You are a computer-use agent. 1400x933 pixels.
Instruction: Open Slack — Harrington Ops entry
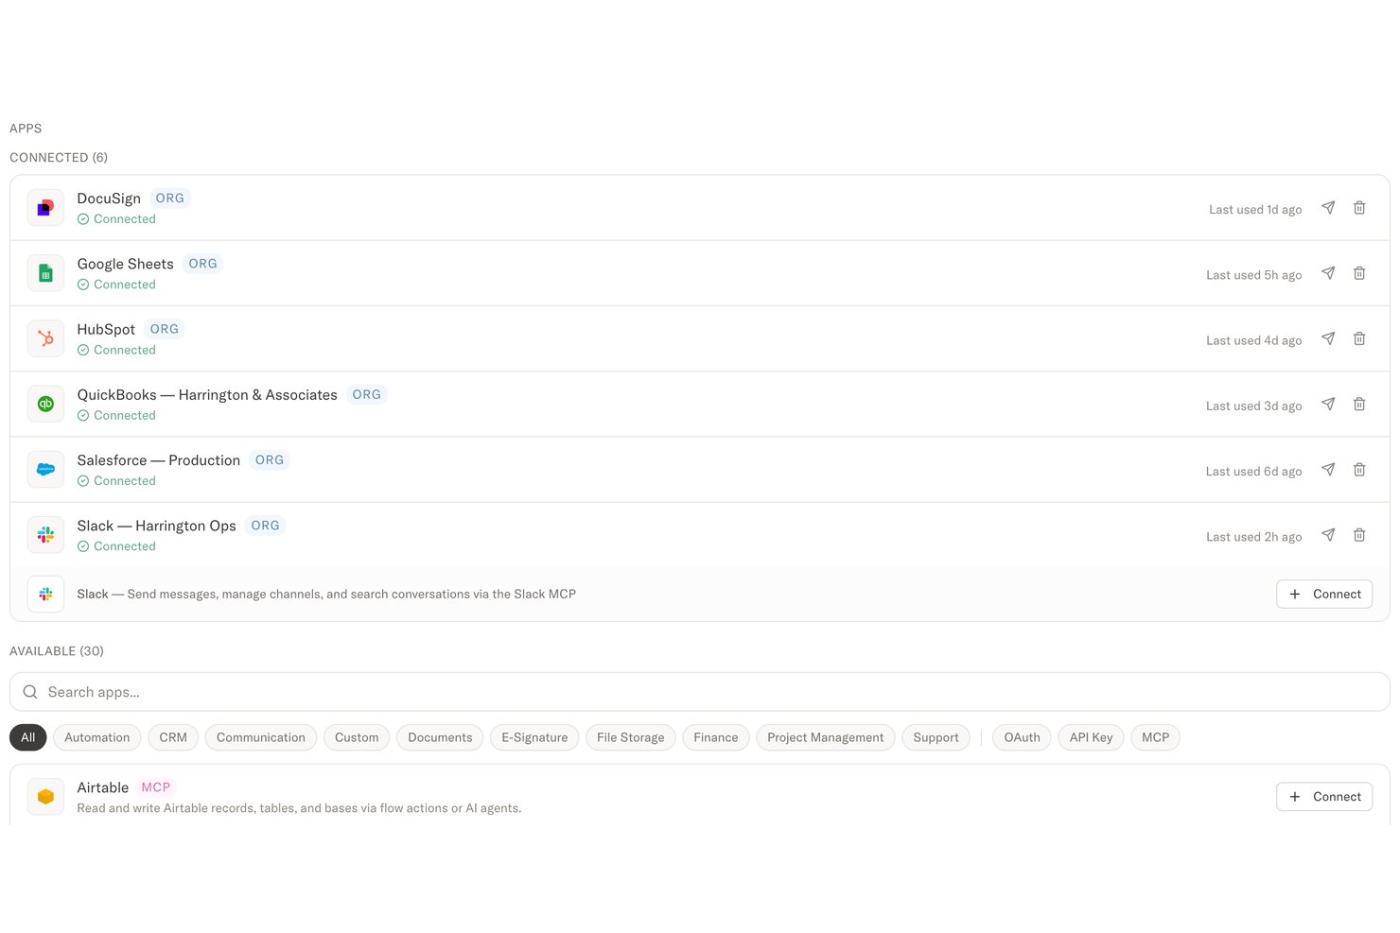[156, 526]
